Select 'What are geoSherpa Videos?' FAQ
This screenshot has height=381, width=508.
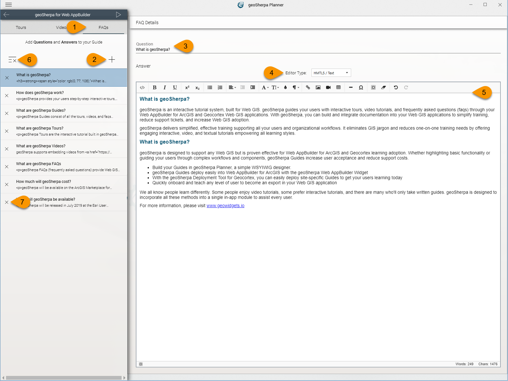click(64, 149)
